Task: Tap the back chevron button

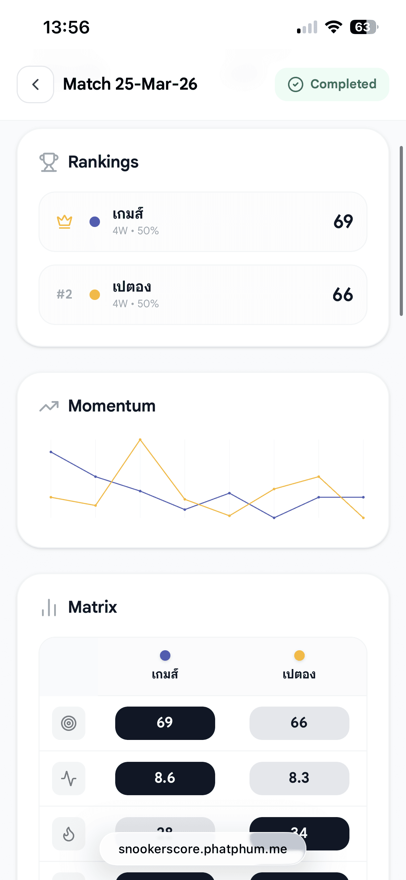Action: (35, 84)
